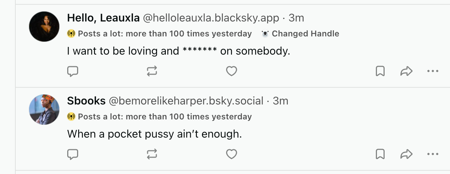Viewport: 450px width, 174px height.
Task: Click the Hello, Leauxla display name
Action: [x=103, y=17]
